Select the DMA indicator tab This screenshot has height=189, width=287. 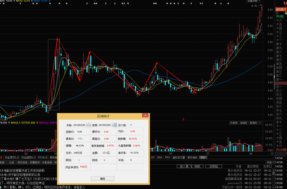click(160, 157)
